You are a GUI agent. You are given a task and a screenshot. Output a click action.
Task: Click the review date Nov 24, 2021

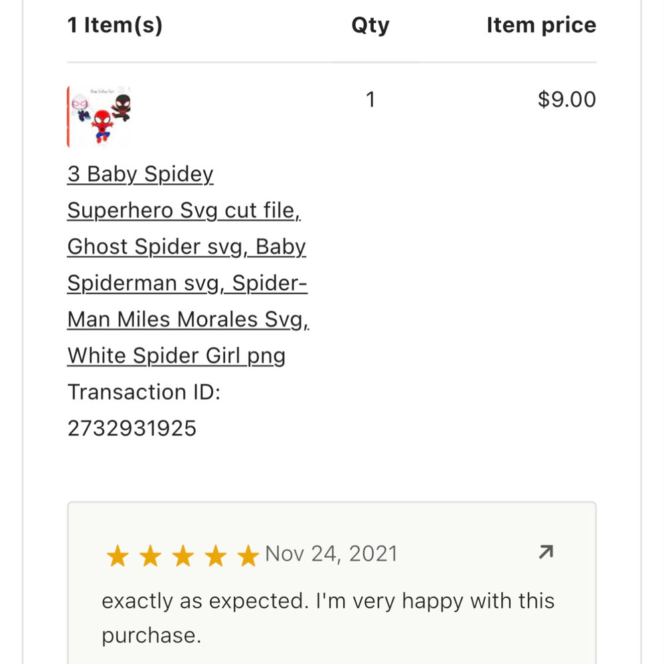pos(331,554)
